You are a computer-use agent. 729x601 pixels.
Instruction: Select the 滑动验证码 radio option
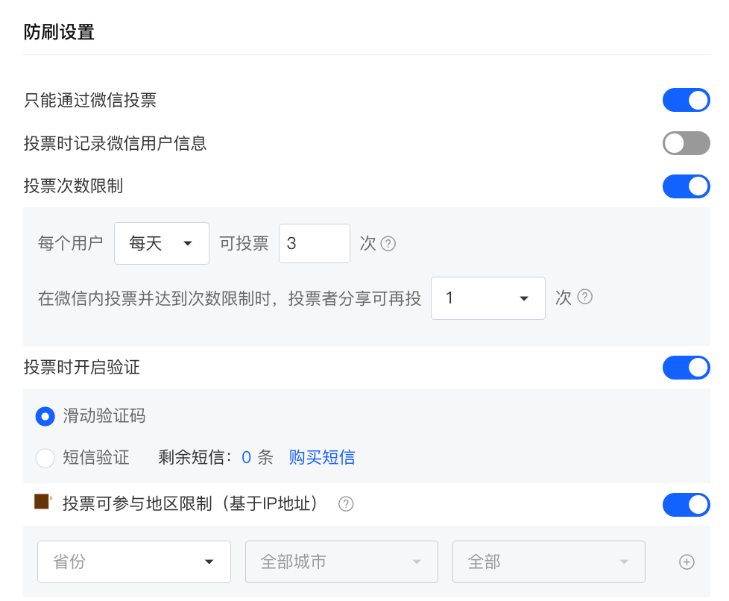tap(45, 417)
